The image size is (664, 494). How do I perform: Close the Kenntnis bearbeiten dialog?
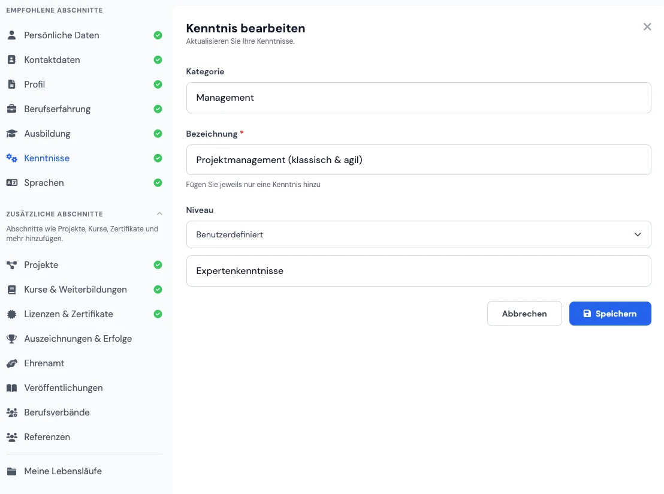(647, 27)
